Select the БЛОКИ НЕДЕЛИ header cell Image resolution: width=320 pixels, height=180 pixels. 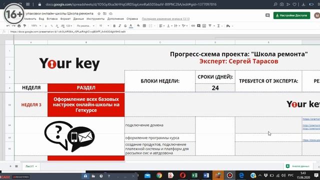point(160,81)
